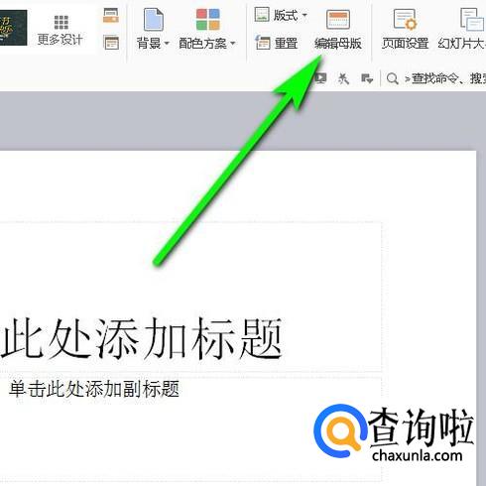Open the 更多设计 grid icon
Image resolution: width=486 pixels, height=486 pixels.
61,23
